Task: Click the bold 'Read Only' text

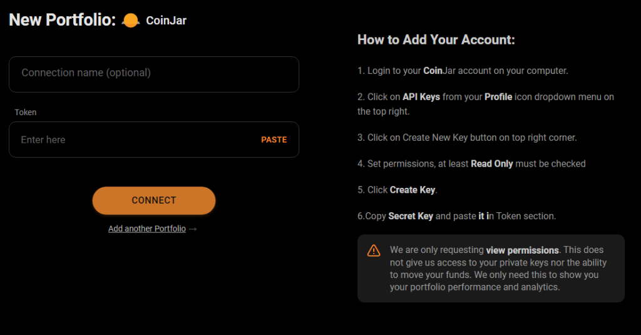Action: click(491, 163)
